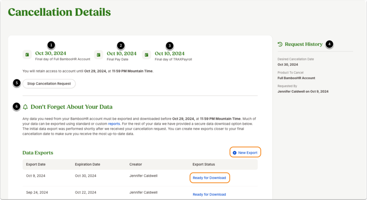Click the Request History heading
Image resolution: width=367 pixels, height=200 pixels.
(x=303, y=44)
